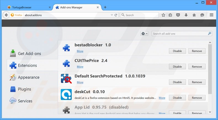The height and width of the screenshot is (120, 218).
Task: Open the Downloads arrow icon
Action: tap(186, 15)
